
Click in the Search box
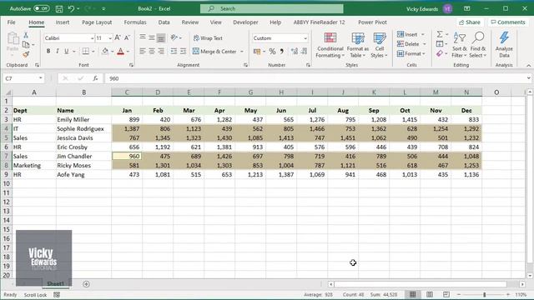point(272,9)
